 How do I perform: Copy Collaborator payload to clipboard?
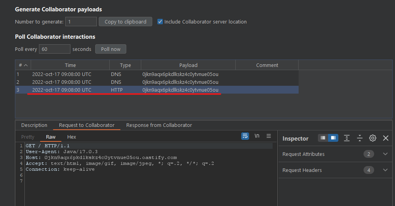(126, 22)
